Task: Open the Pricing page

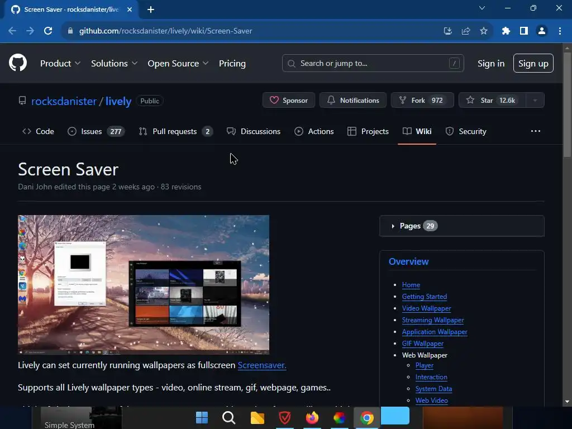Action: tap(232, 64)
